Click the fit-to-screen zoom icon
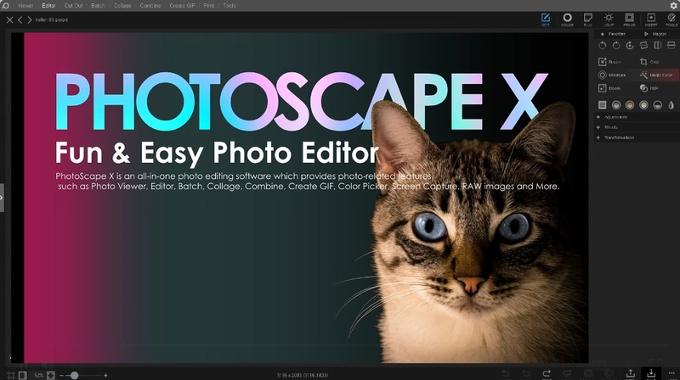The width and height of the screenshot is (680, 380). [x=51, y=375]
